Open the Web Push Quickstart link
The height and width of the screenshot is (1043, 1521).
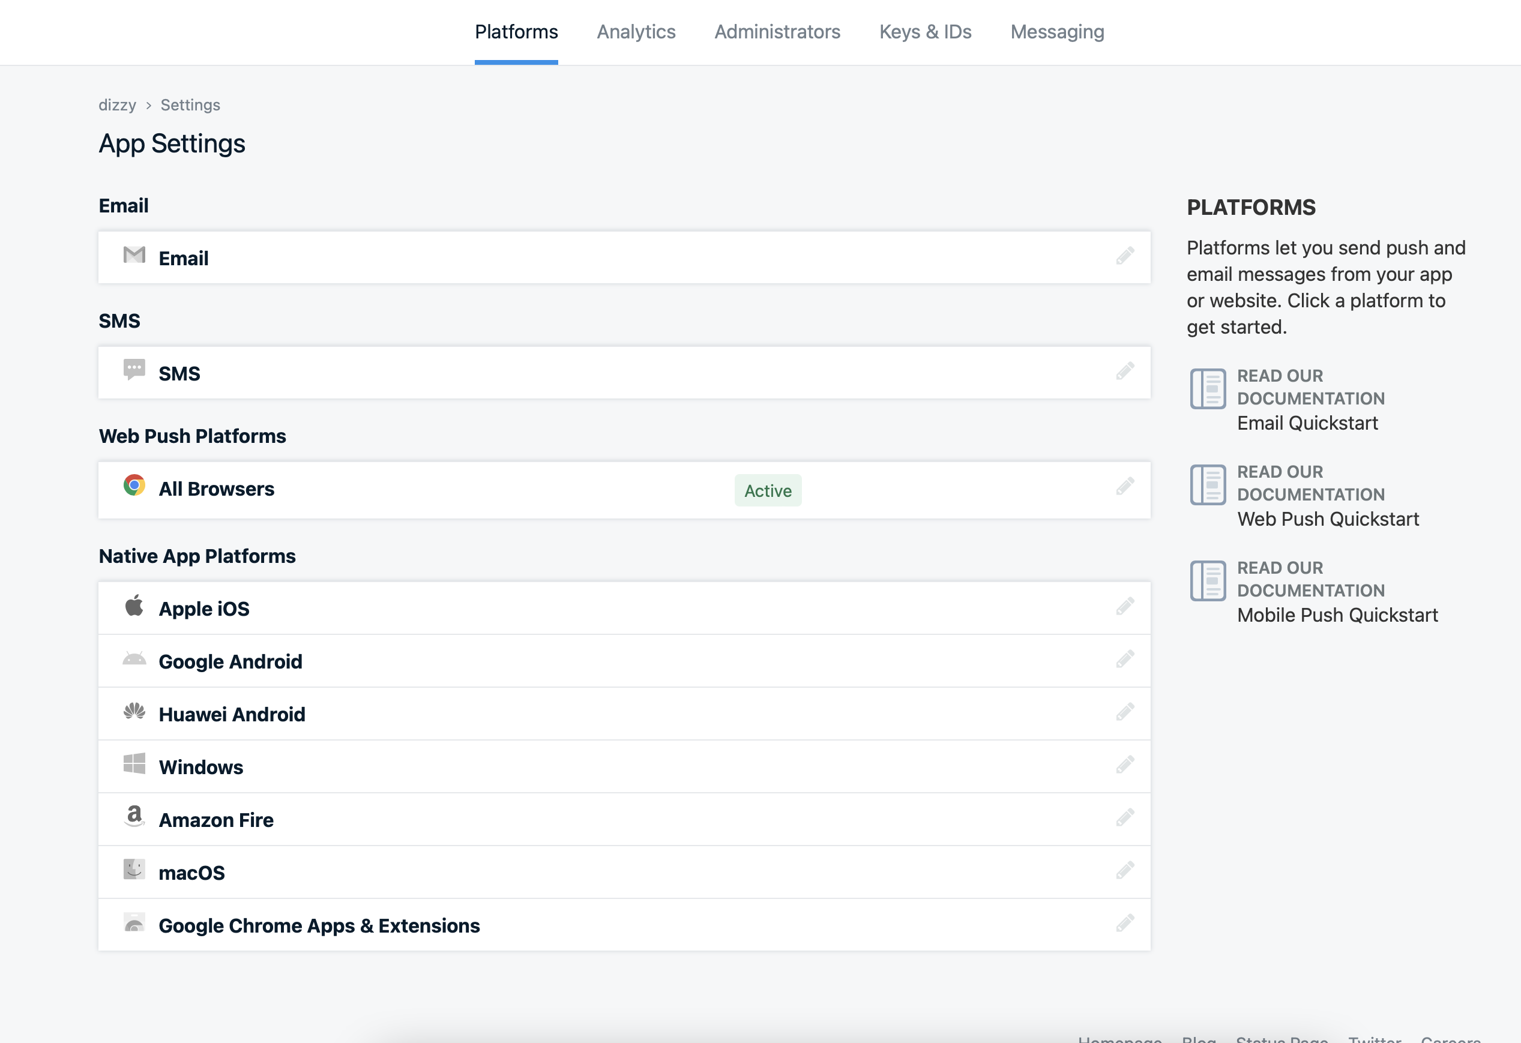point(1327,519)
